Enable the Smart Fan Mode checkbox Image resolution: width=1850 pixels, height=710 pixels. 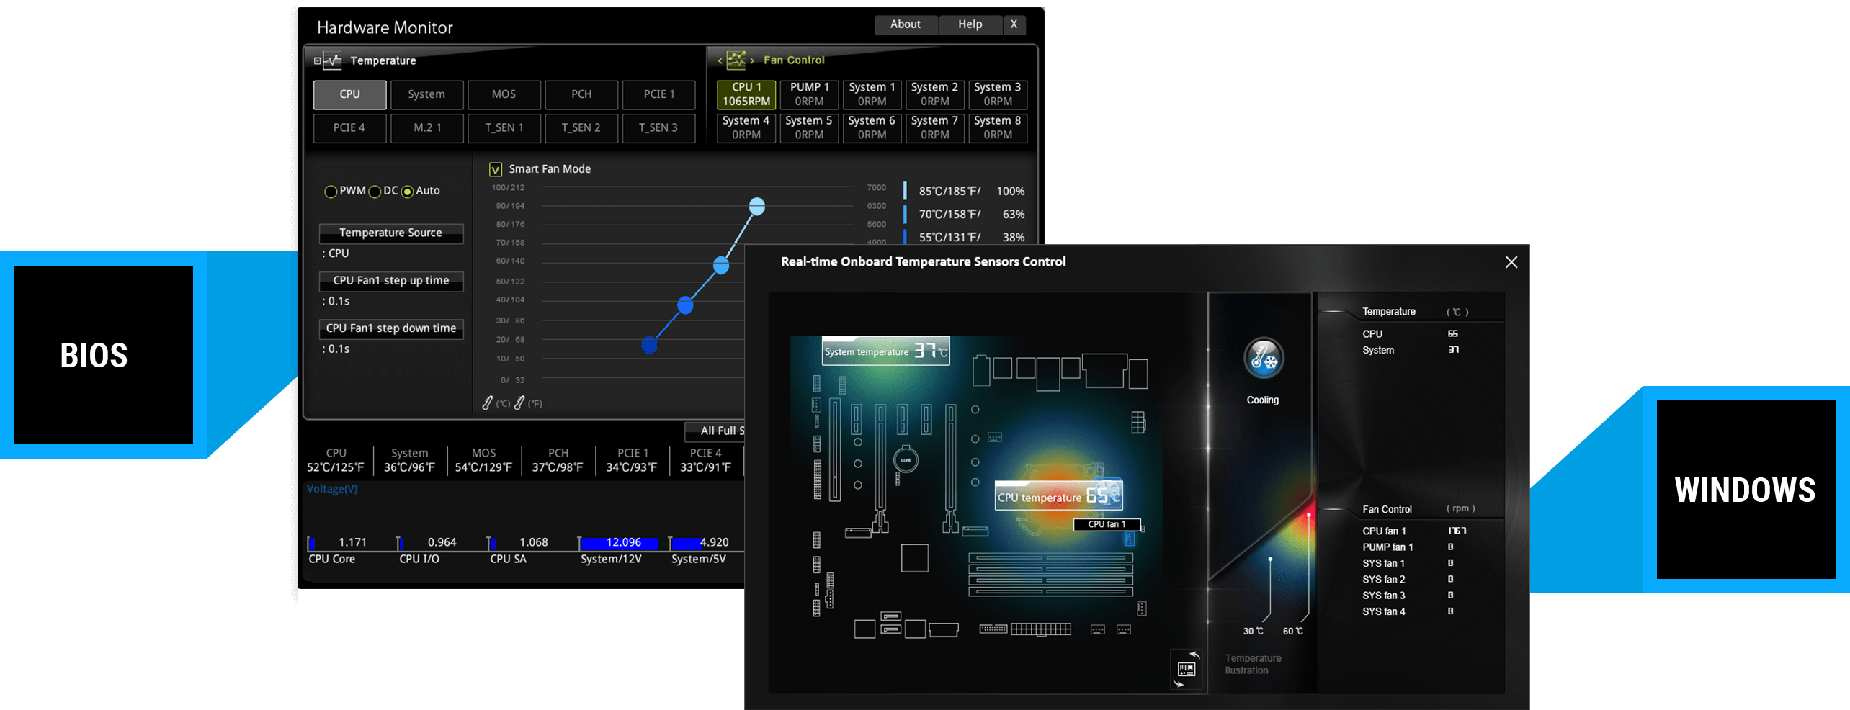496,169
